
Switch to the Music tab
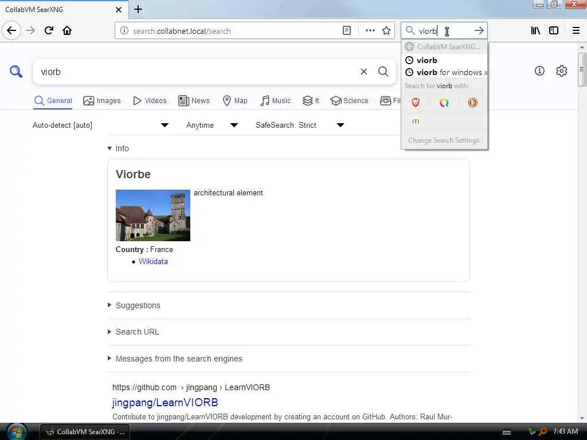pos(276,101)
